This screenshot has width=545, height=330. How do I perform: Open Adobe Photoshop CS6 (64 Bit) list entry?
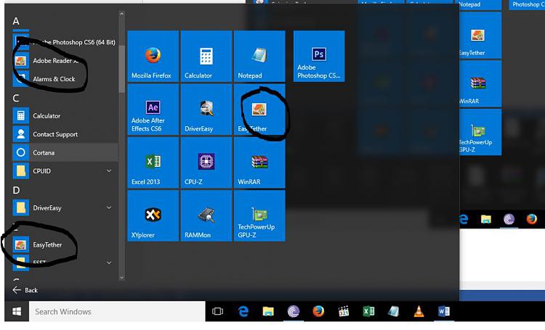tap(65, 42)
